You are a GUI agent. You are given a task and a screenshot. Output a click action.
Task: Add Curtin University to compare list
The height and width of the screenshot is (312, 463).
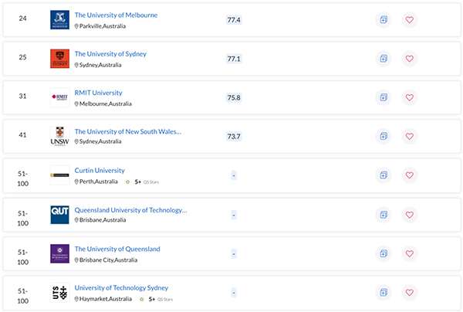[384, 175]
